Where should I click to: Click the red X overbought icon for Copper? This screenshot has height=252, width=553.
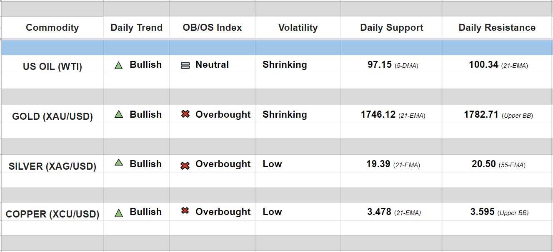click(185, 211)
